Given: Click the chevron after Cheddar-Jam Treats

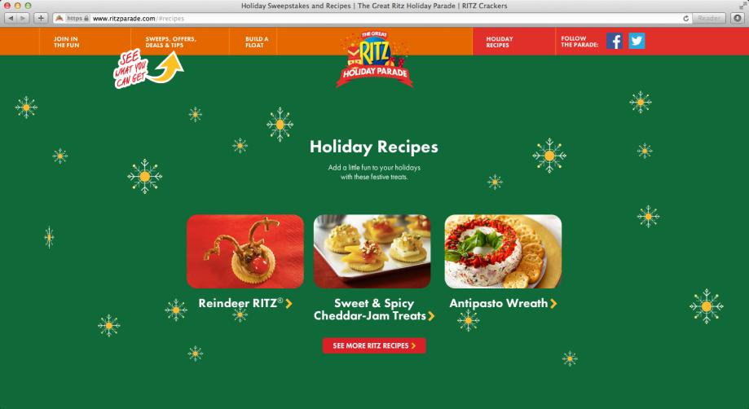Looking at the screenshot, I should click(431, 316).
